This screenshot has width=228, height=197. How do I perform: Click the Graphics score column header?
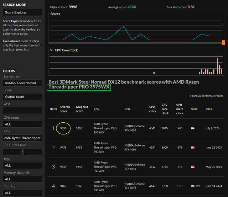pos(82,109)
